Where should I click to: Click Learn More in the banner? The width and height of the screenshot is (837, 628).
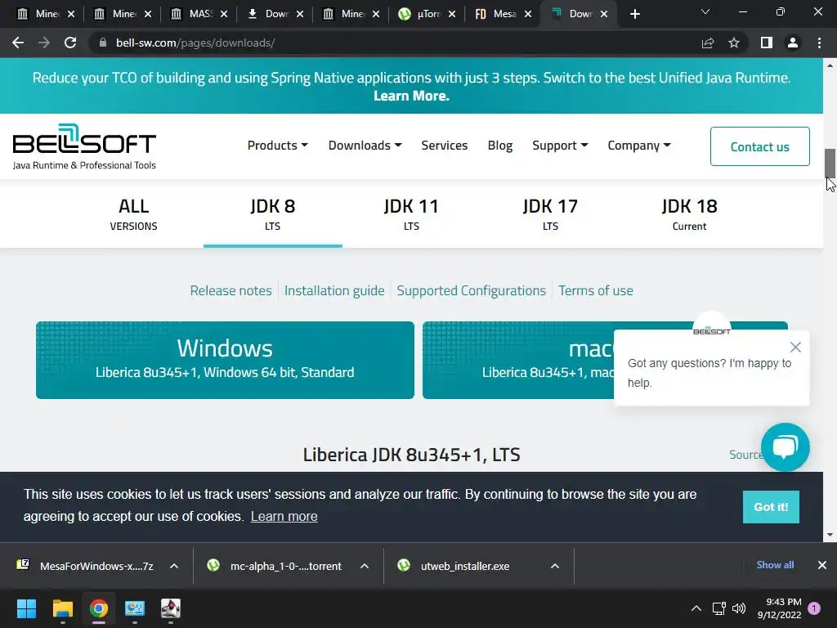click(411, 96)
